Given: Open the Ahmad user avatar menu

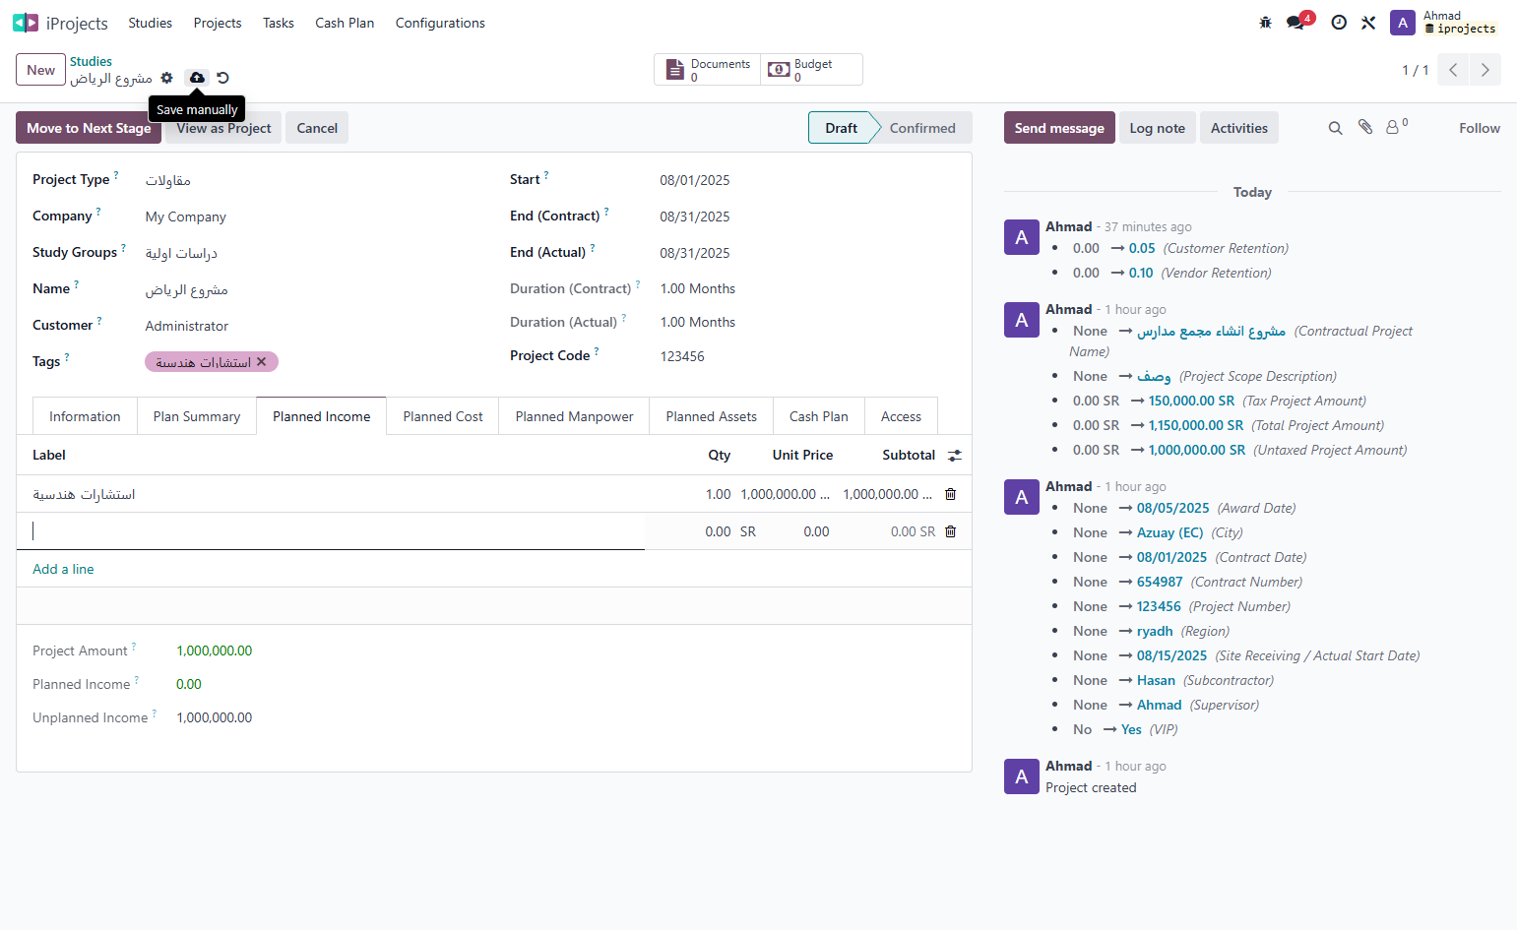Looking at the screenshot, I should [x=1403, y=23].
